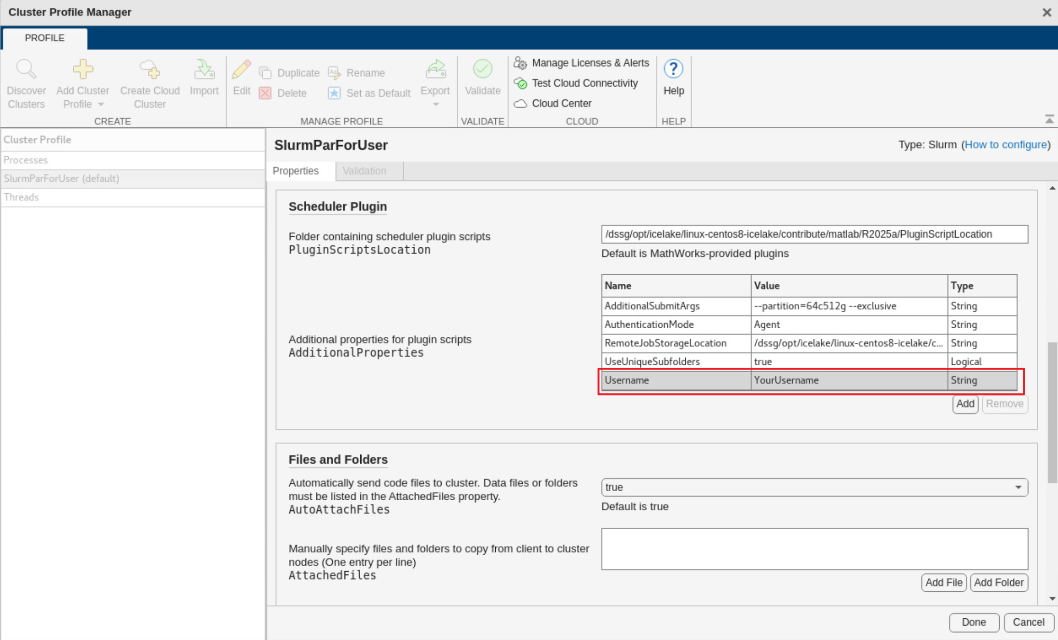Click the Delete profile red X icon
Viewport: 1058px width, 640px height.
265,93
